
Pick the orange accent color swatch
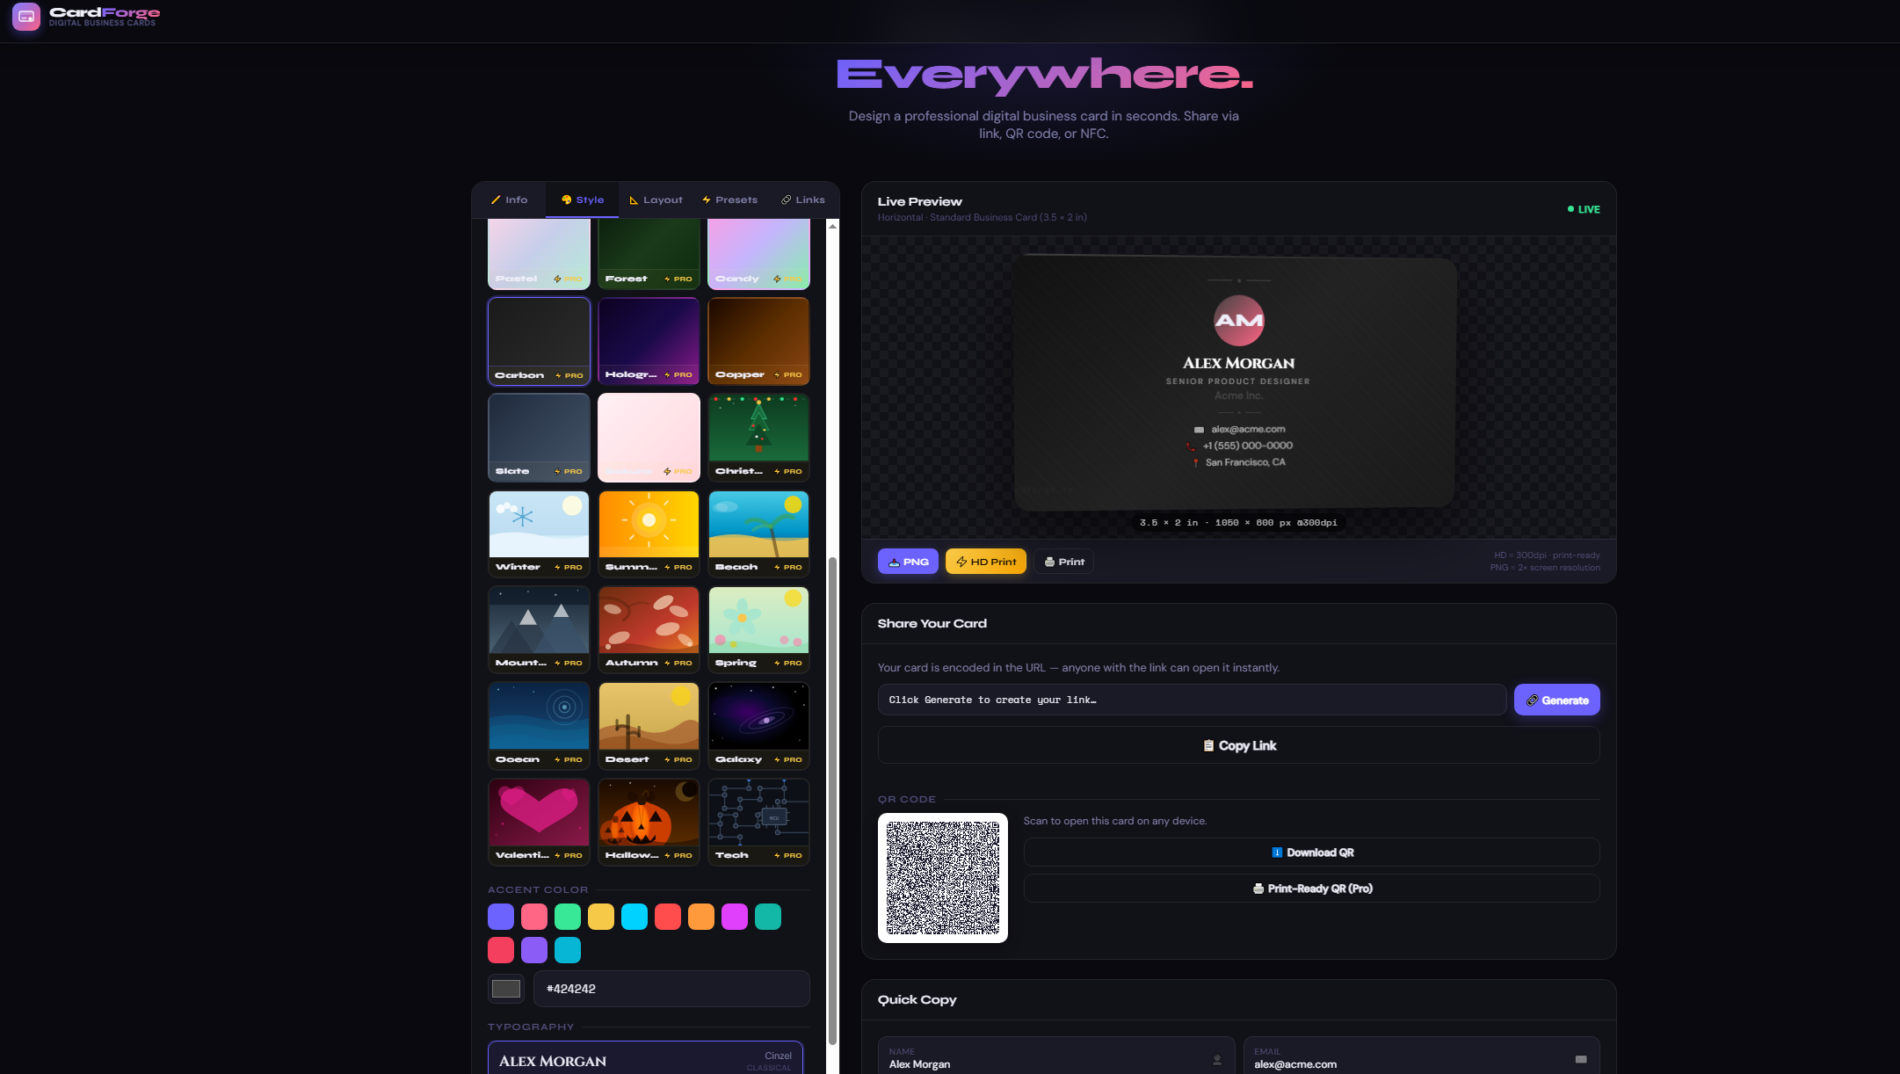click(x=701, y=917)
